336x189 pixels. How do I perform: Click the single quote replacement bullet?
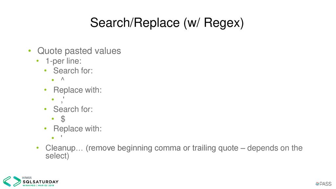61,136
